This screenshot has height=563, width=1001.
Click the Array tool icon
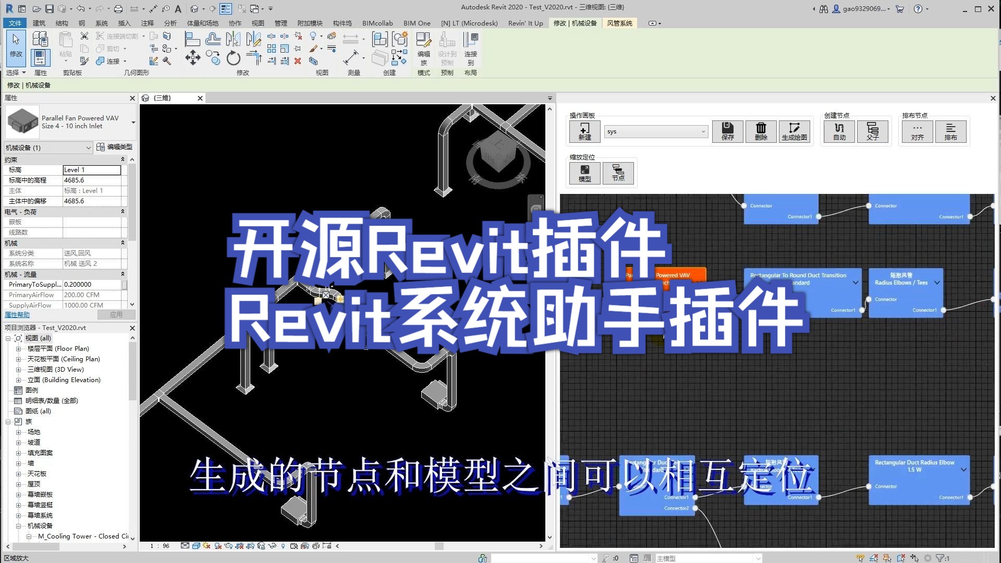tap(272, 48)
